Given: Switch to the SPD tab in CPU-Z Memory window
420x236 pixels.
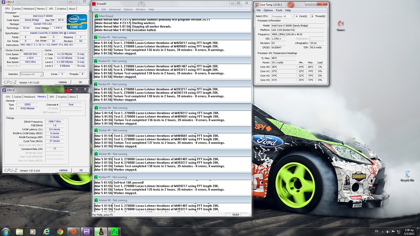Looking at the screenshot, I should [52, 97].
